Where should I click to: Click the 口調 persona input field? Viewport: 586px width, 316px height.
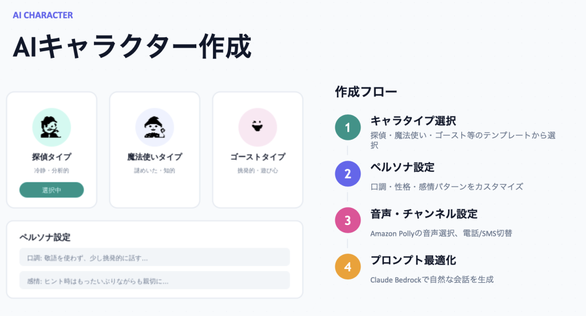pos(155,257)
